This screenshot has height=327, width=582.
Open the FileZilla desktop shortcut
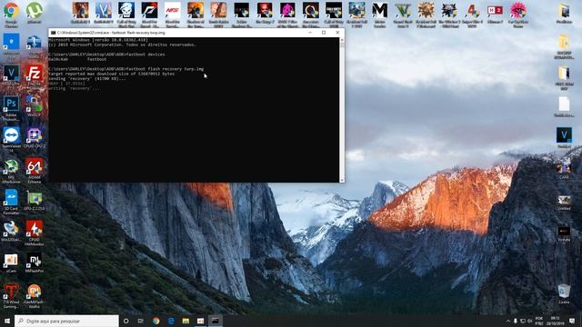tap(35, 76)
